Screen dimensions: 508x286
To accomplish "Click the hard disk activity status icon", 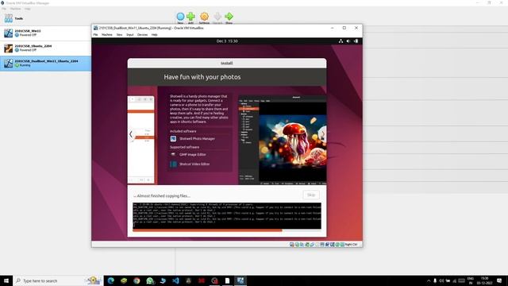I will click(x=292, y=245).
